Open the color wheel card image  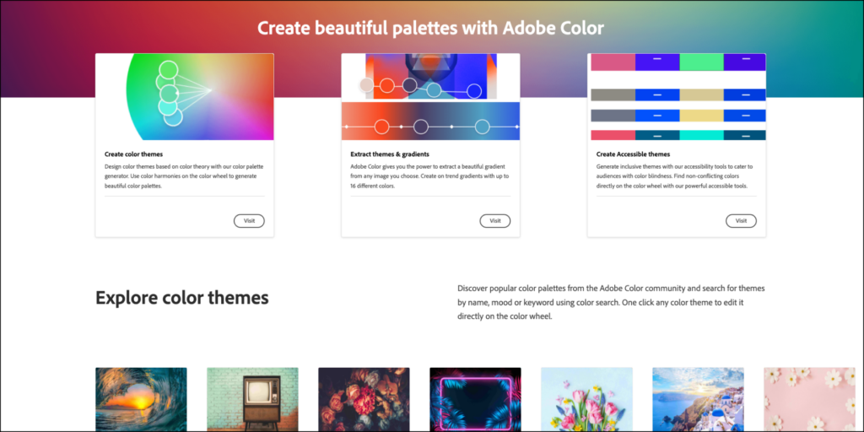(x=185, y=97)
